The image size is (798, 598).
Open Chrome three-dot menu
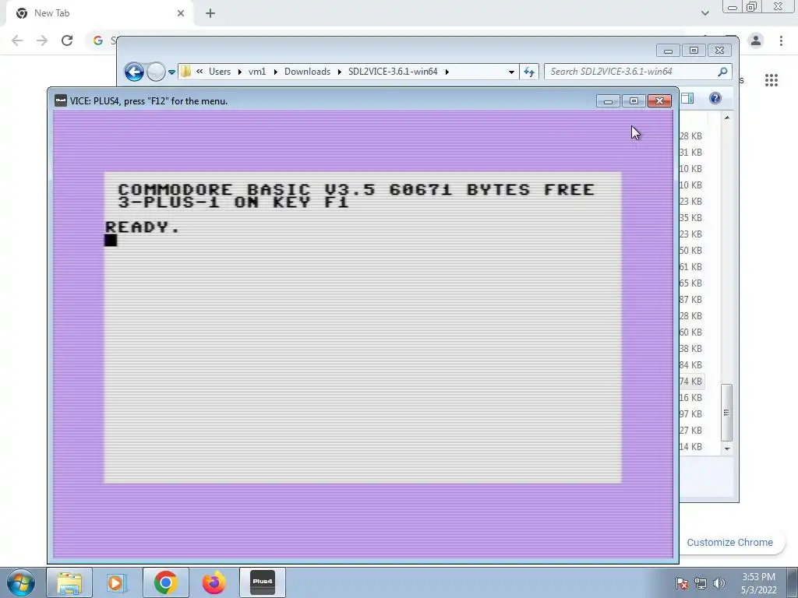[x=781, y=40]
